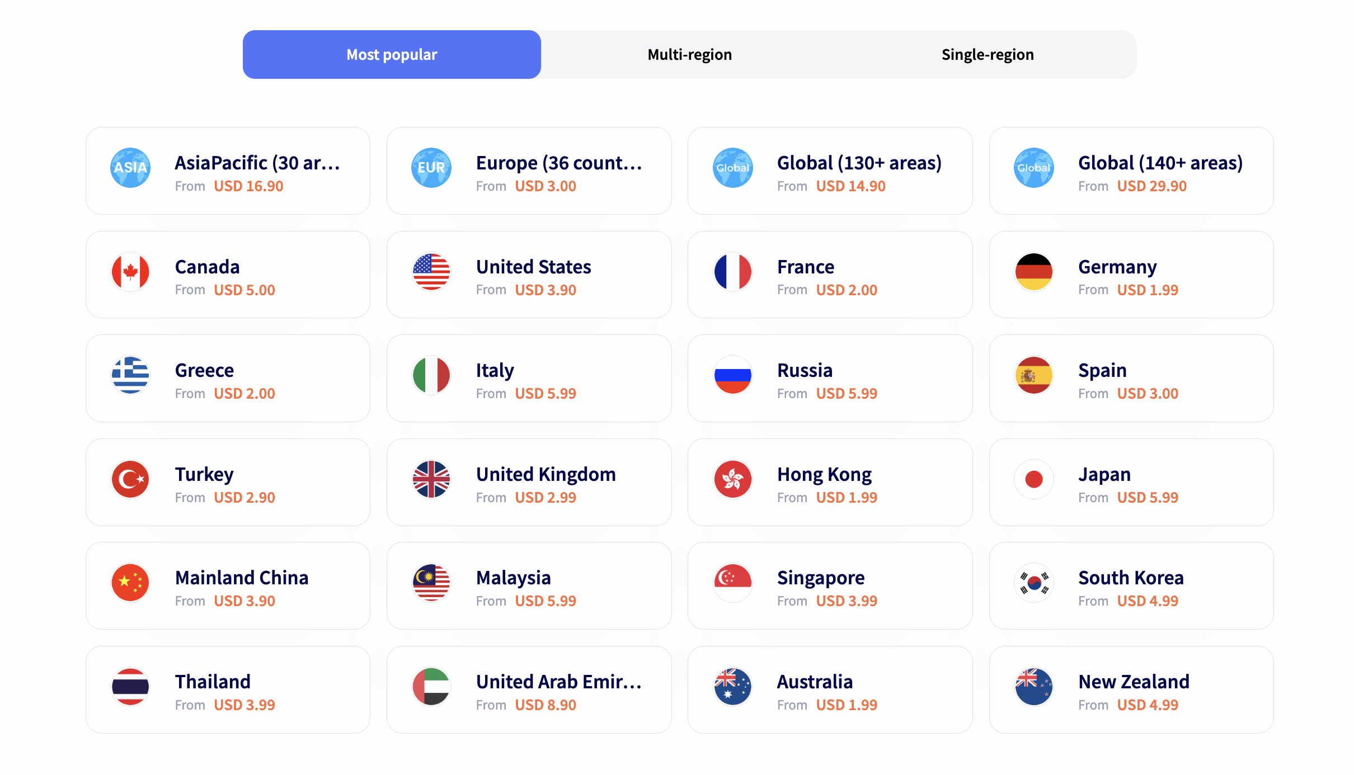The width and height of the screenshot is (1354, 775).
Task: Switch to the Multi-region tab
Action: 689,54
